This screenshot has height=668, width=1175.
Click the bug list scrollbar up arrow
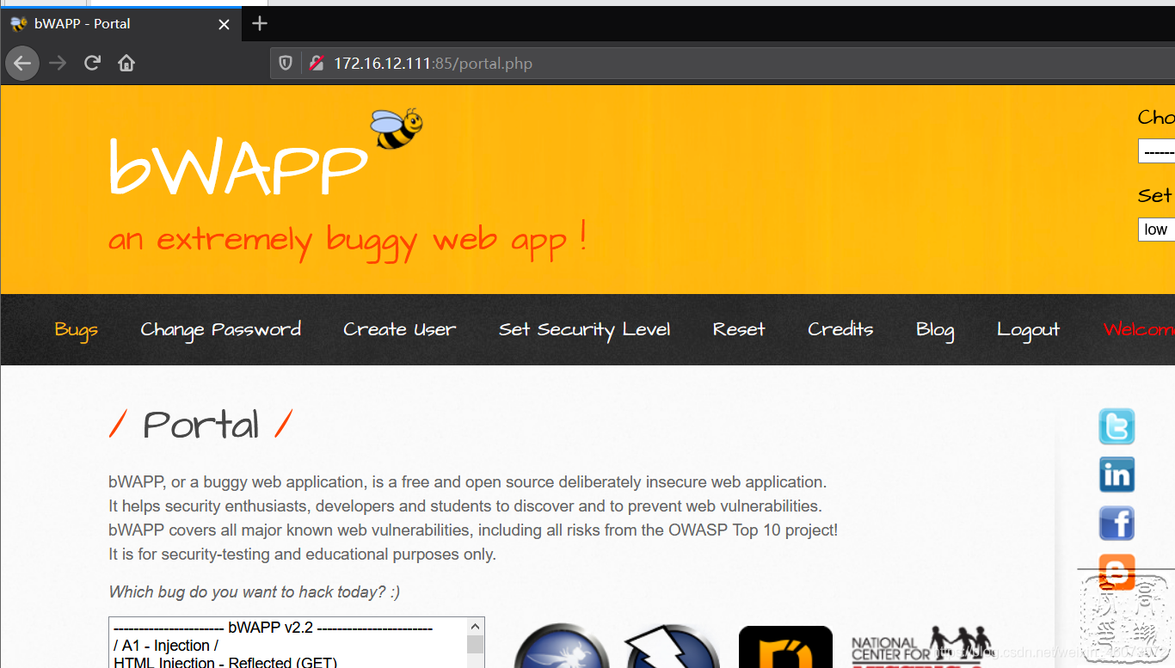pos(476,628)
